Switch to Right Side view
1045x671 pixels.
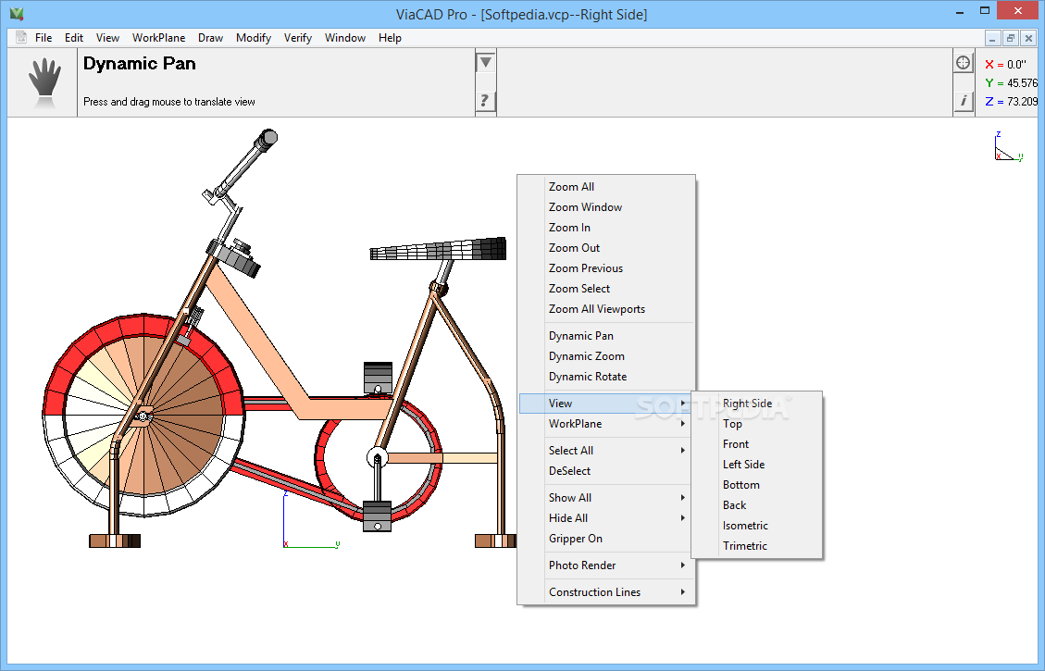coord(757,404)
